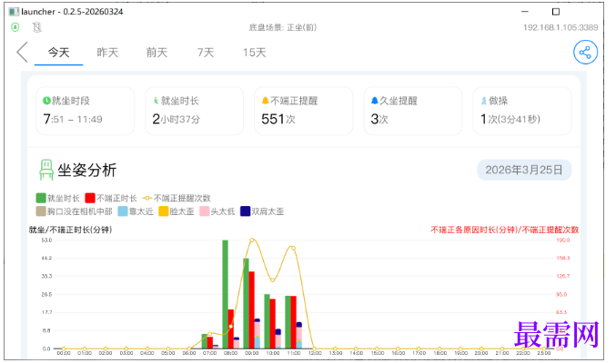Toggle the 就坐时长 legend series
Screen dimensions: 616x363
(57, 198)
